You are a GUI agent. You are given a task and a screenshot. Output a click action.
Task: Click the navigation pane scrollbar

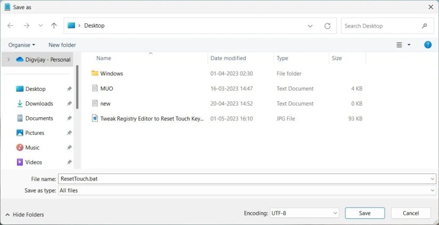[77, 87]
